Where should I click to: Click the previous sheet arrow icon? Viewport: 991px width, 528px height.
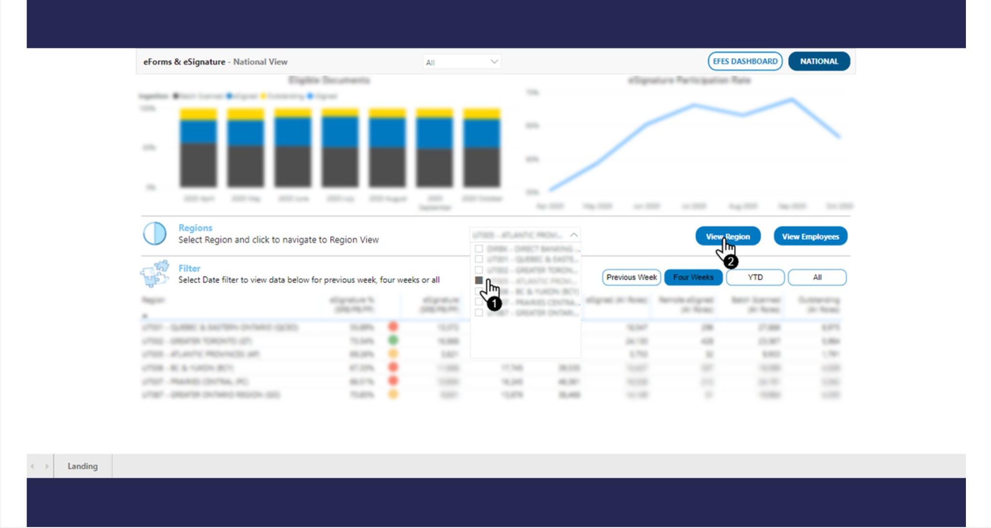(x=32, y=466)
